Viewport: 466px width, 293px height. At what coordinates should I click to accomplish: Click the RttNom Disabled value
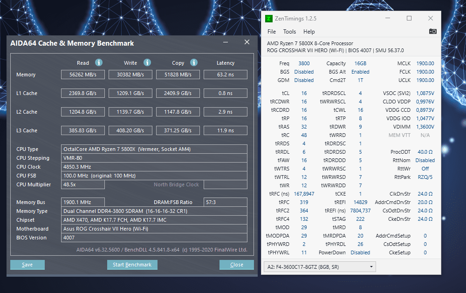coord(425,160)
